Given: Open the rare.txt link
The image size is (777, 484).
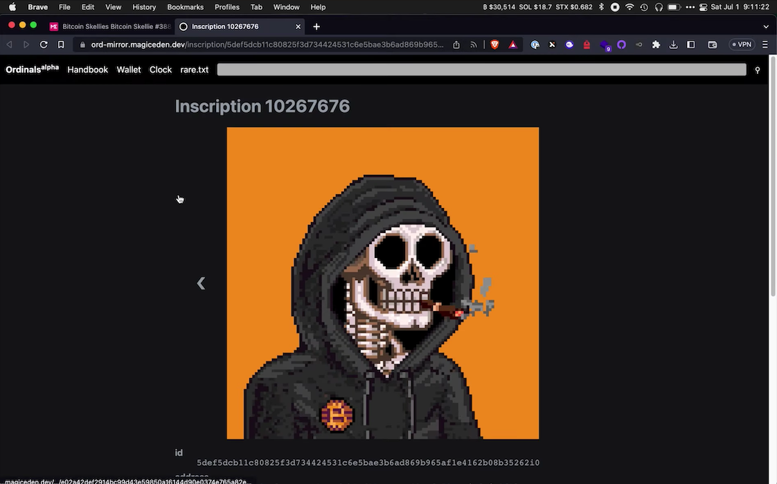Looking at the screenshot, I should pos(194,70).
